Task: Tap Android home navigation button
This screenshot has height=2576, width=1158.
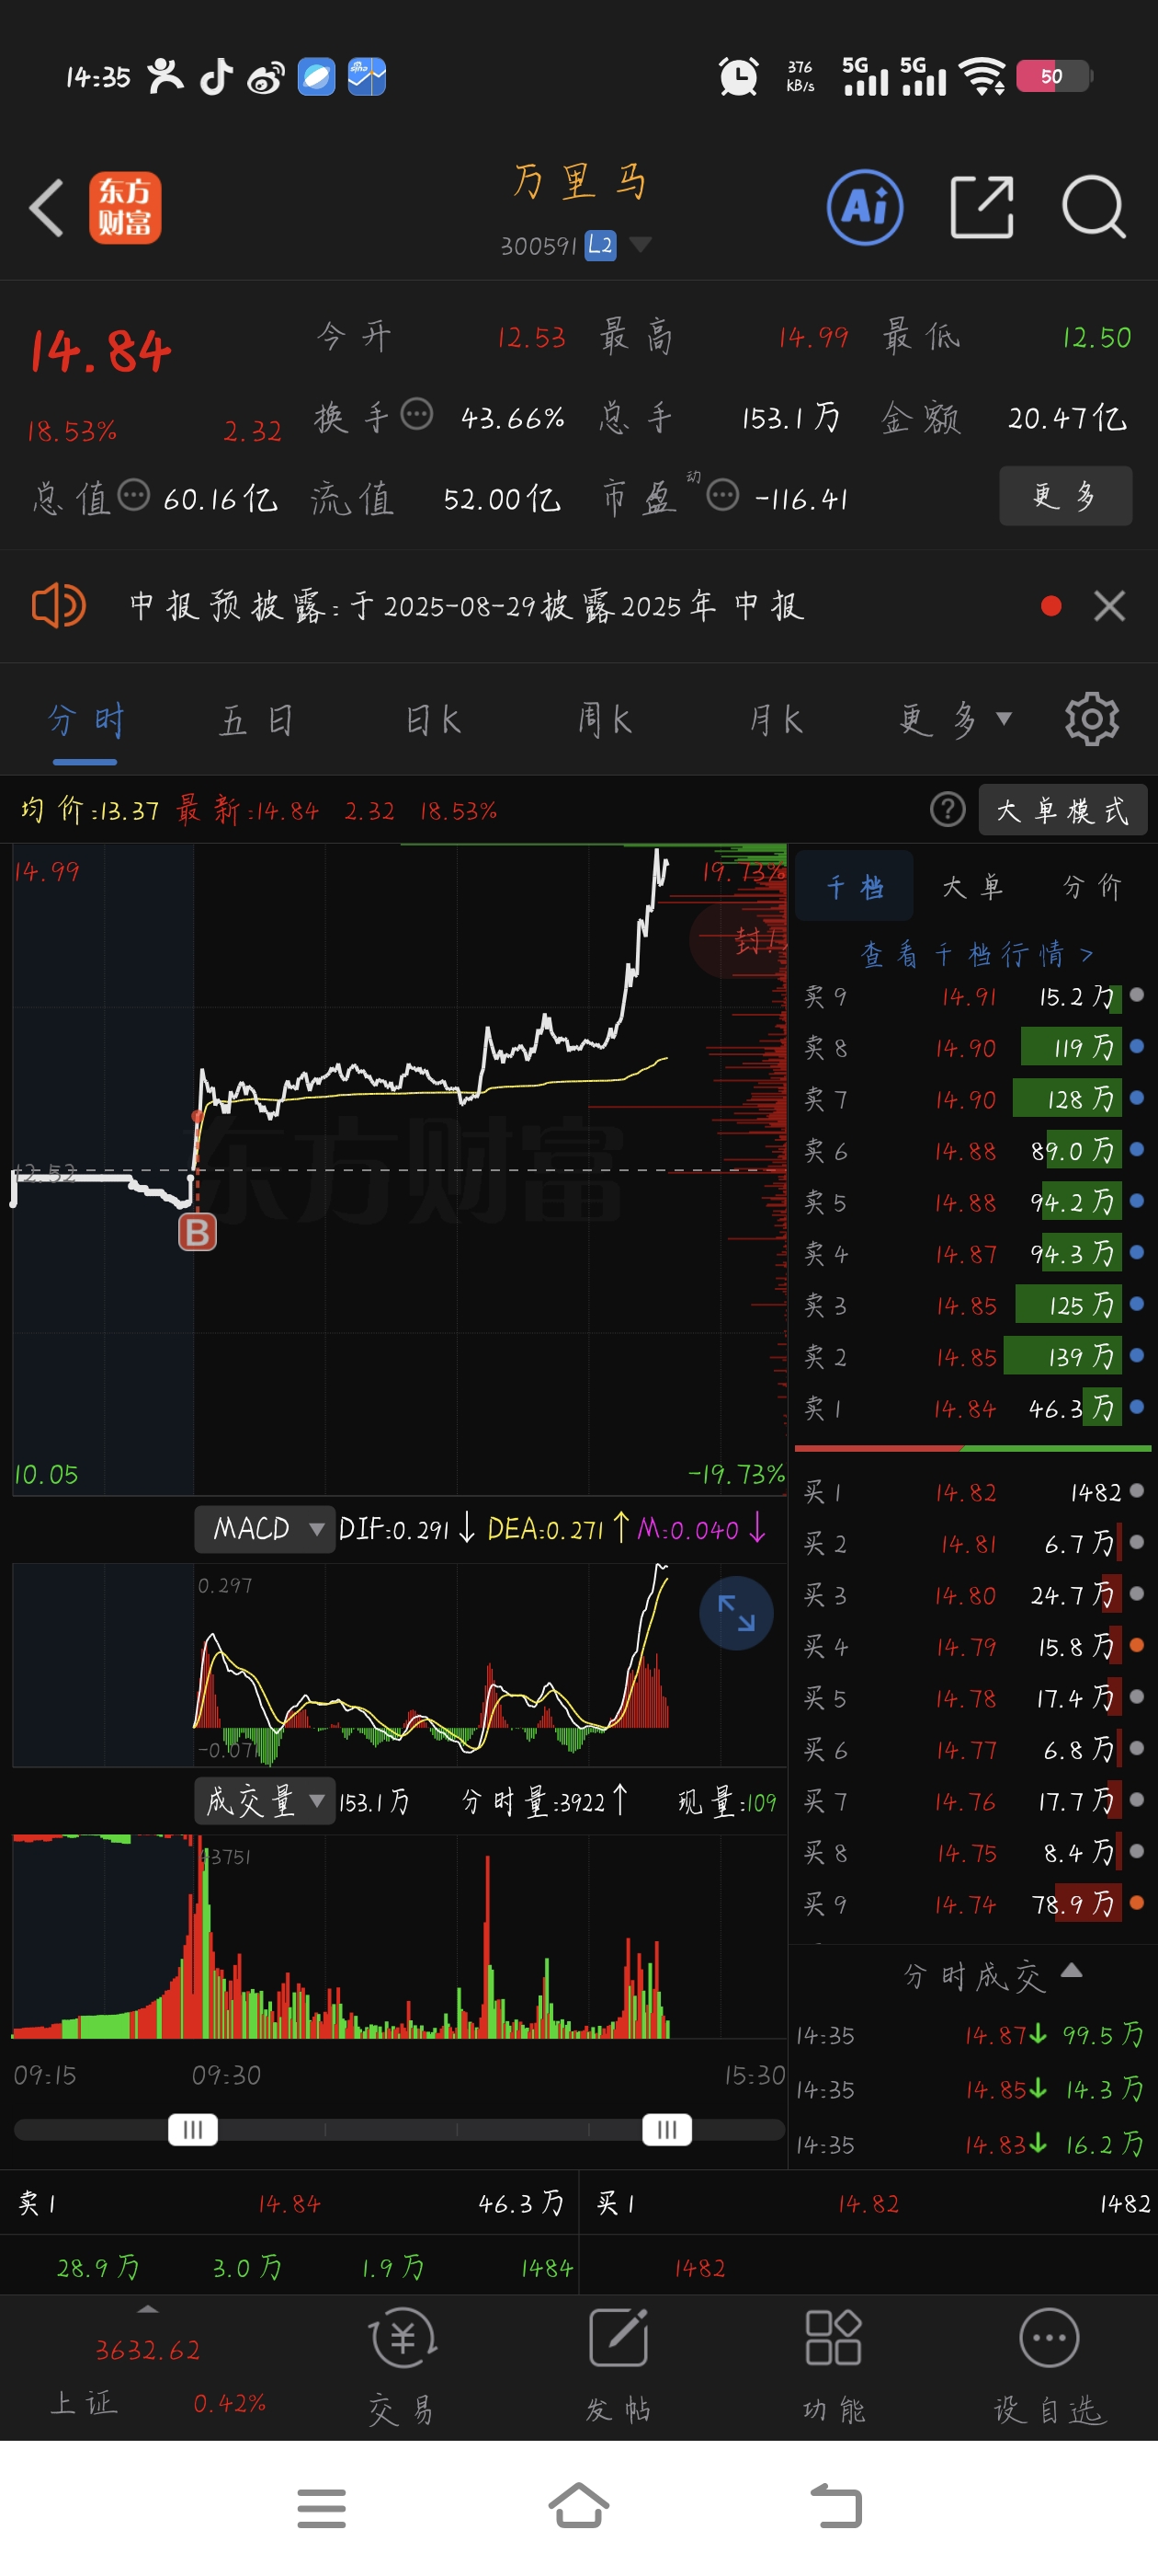Action: pyautogui.click(x=578, y=2506)
